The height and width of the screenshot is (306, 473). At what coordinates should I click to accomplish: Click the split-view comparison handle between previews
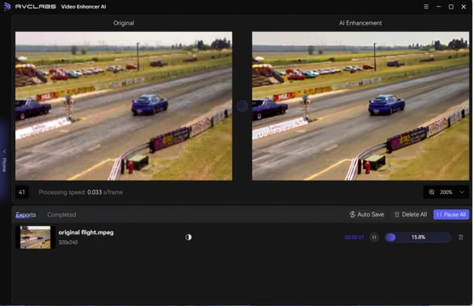pos(242,106)
